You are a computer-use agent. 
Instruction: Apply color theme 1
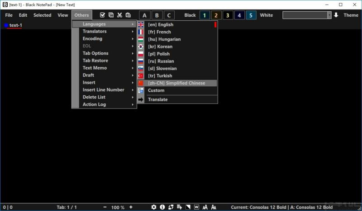click(x=205, y=15)
